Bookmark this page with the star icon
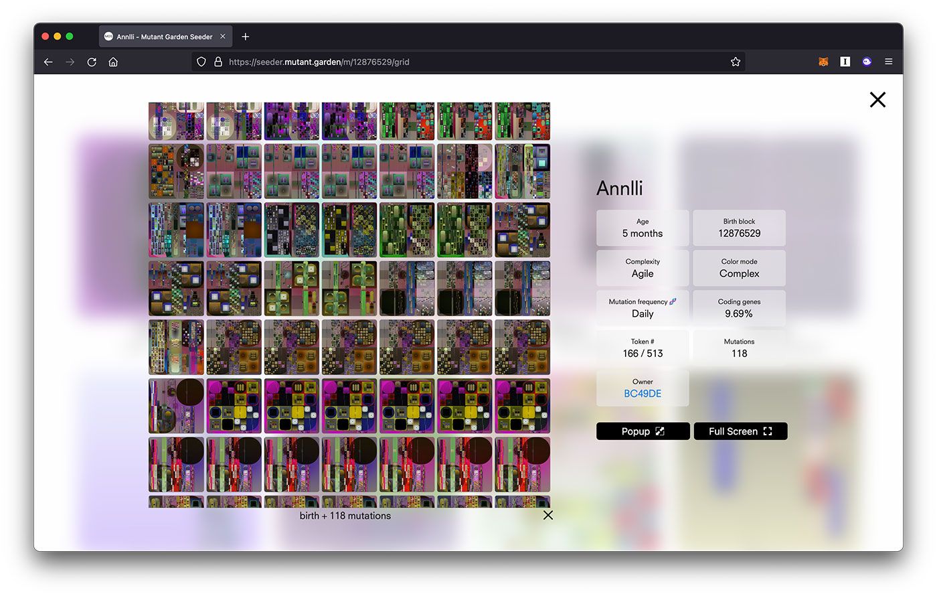937x596 pixels. click(x=736, y=62)
